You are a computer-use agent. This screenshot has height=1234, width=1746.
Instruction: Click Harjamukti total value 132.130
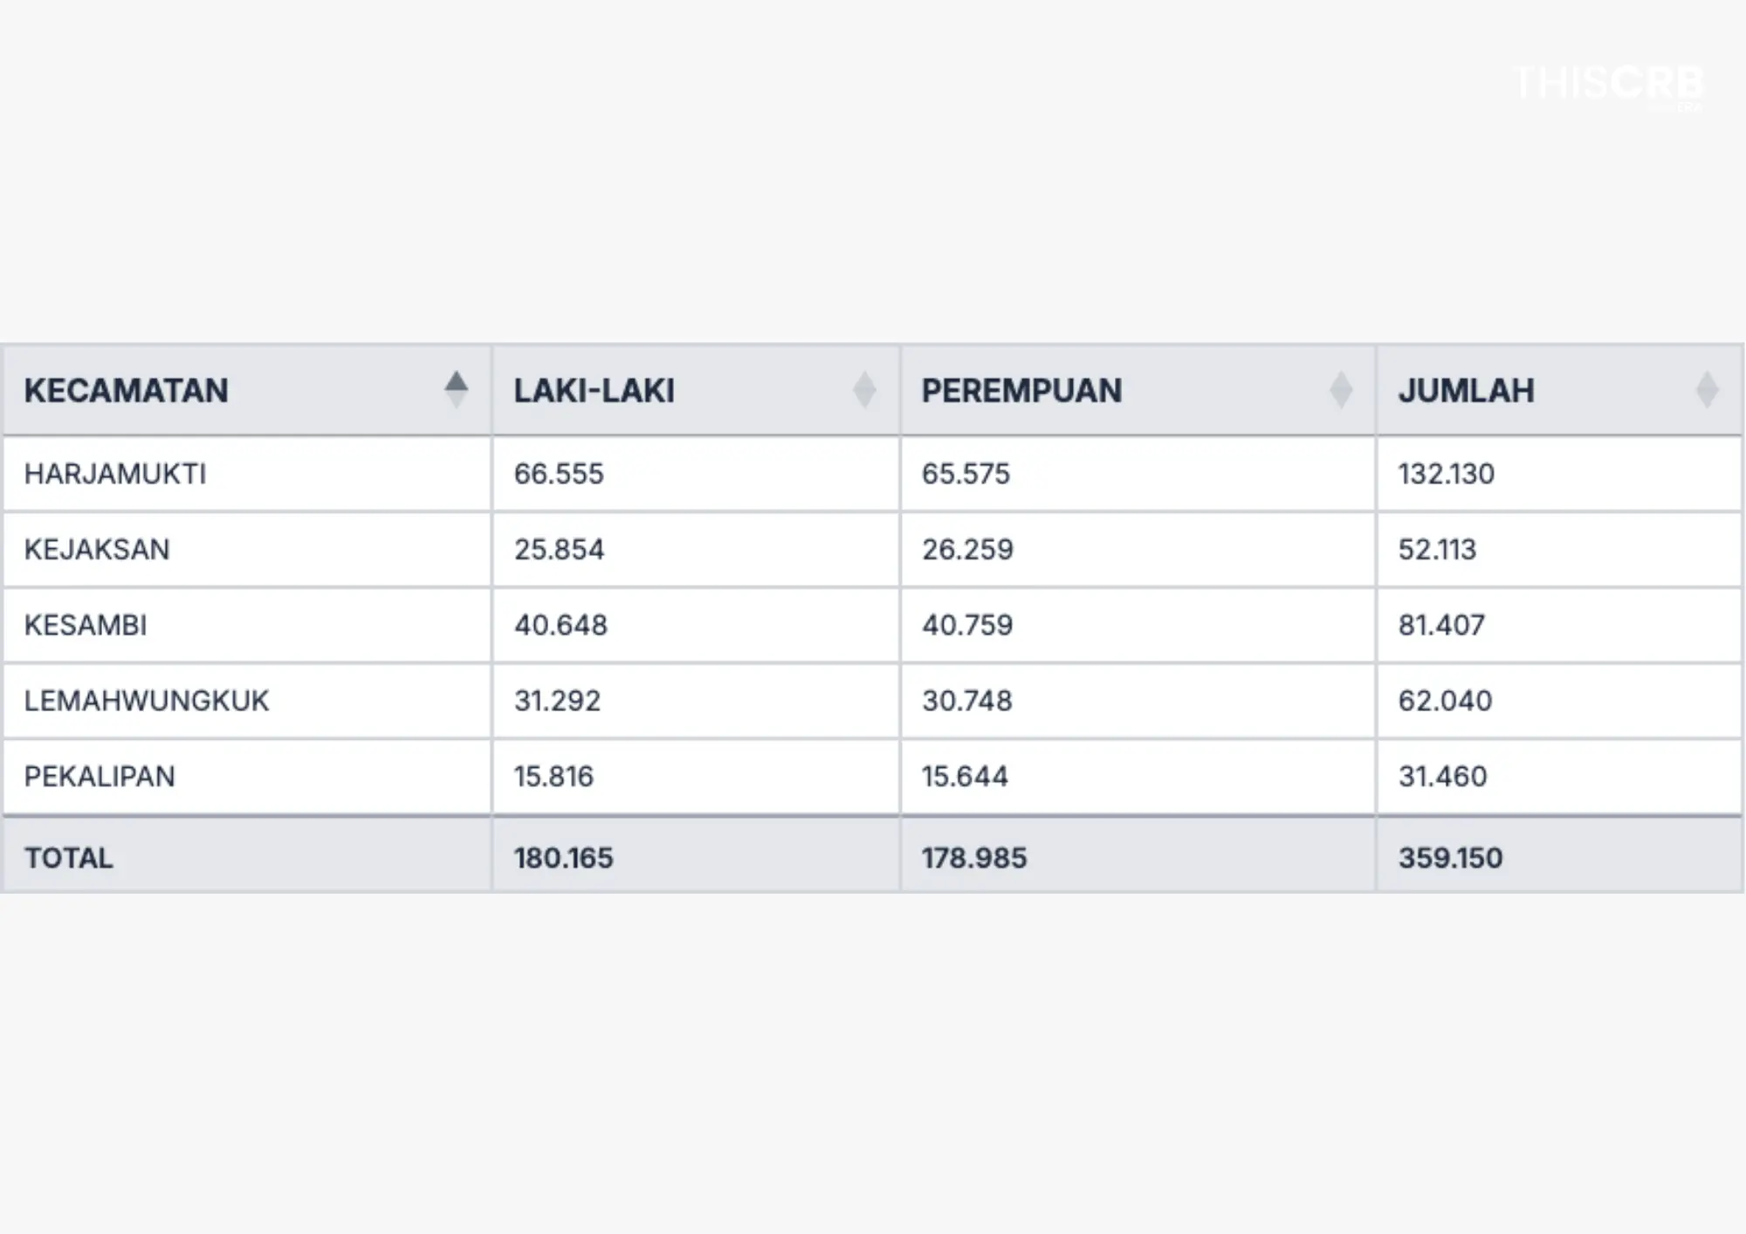pyautogui.click(x=1447, y=473)
